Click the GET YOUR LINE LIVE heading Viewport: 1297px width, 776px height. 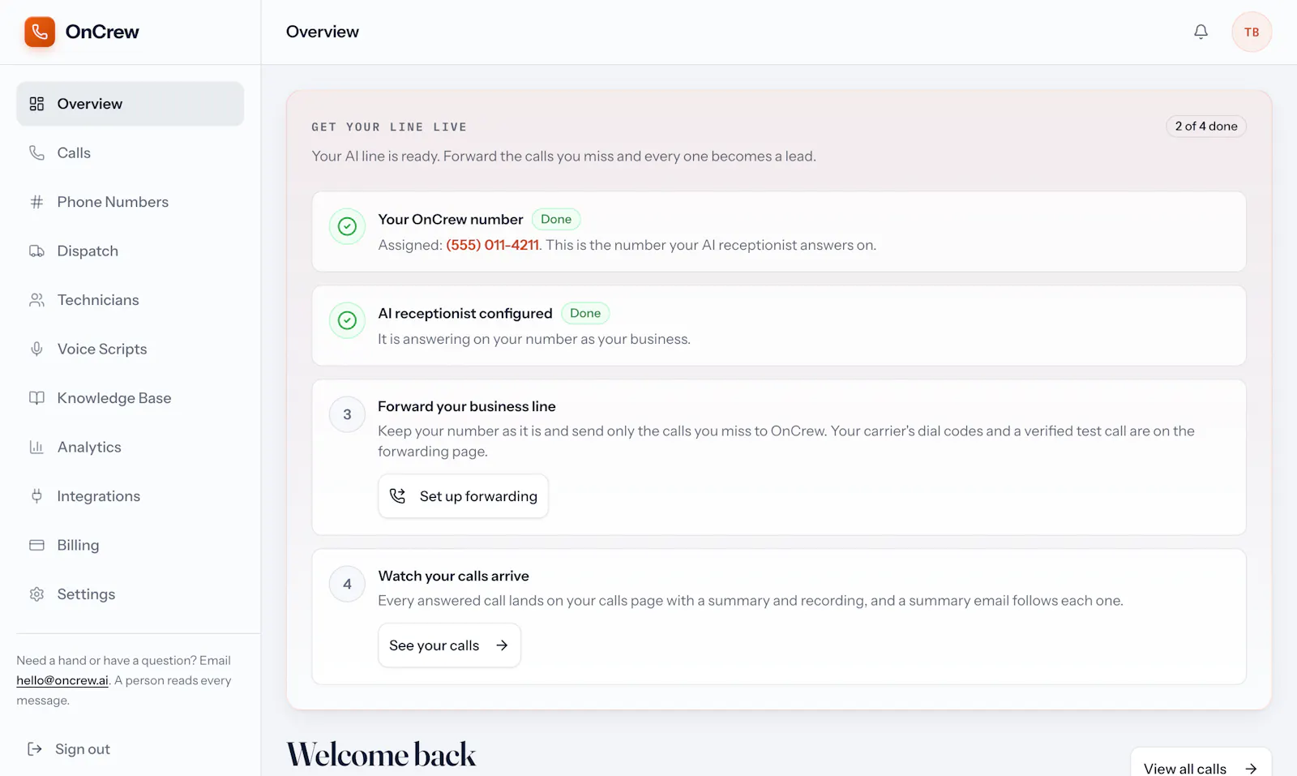pyautogui.click(x=389, y=126)
